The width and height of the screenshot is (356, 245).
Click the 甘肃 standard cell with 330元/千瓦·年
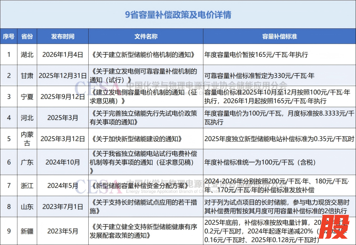point(259,76)
